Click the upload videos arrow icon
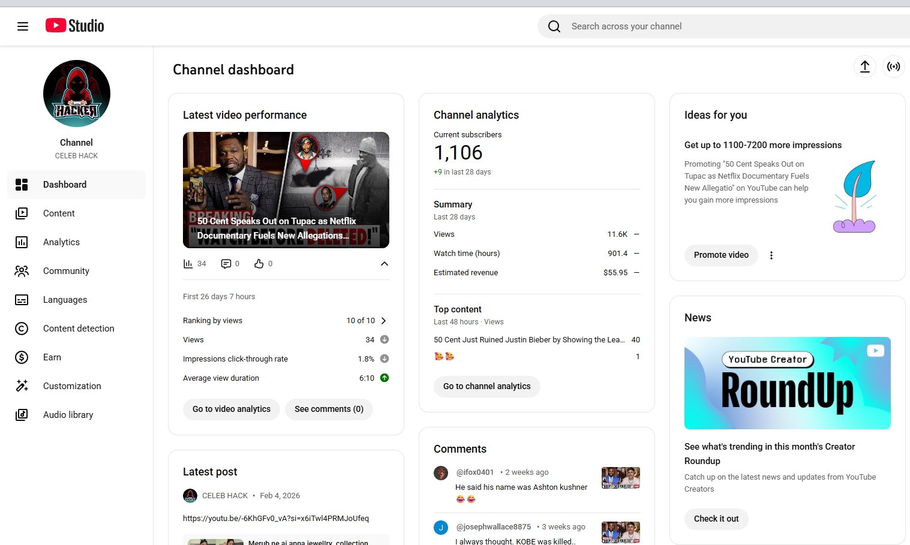This screenshot has height=545, width=910. [x=864, y=67]
